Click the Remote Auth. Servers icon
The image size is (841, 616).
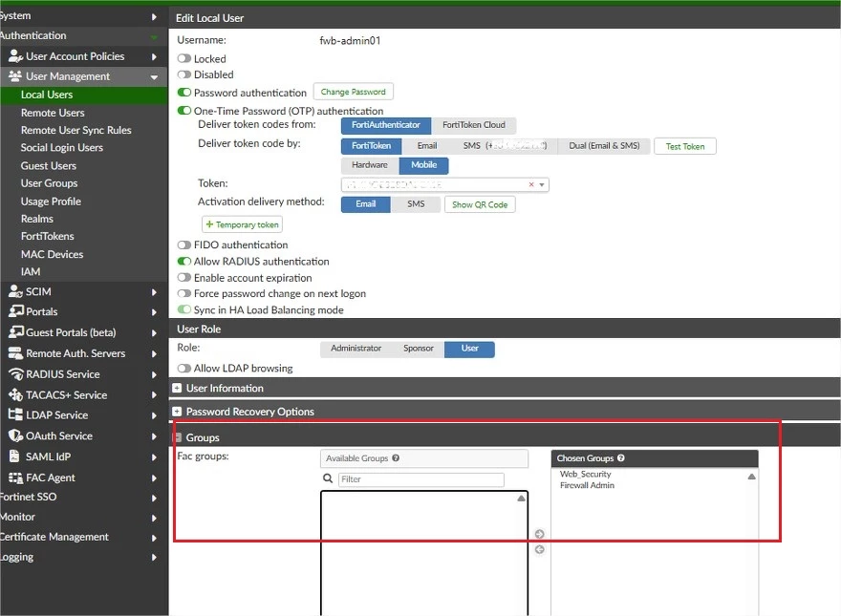[x=15, y=352]
